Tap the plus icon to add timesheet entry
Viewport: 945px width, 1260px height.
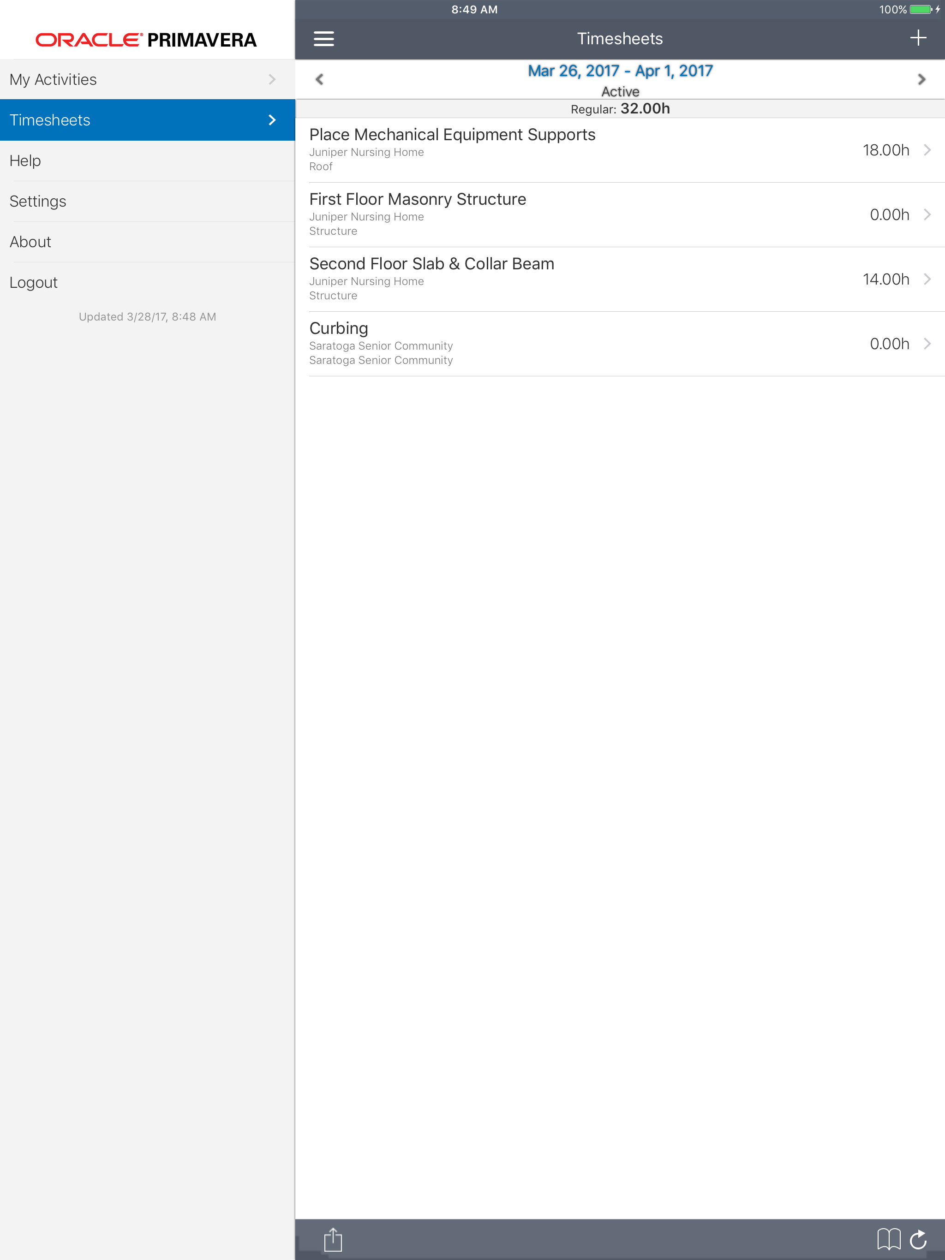click(x=918, y=38)
